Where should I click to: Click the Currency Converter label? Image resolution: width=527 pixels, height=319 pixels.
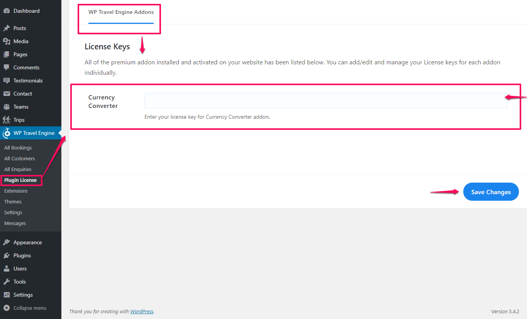103,102
